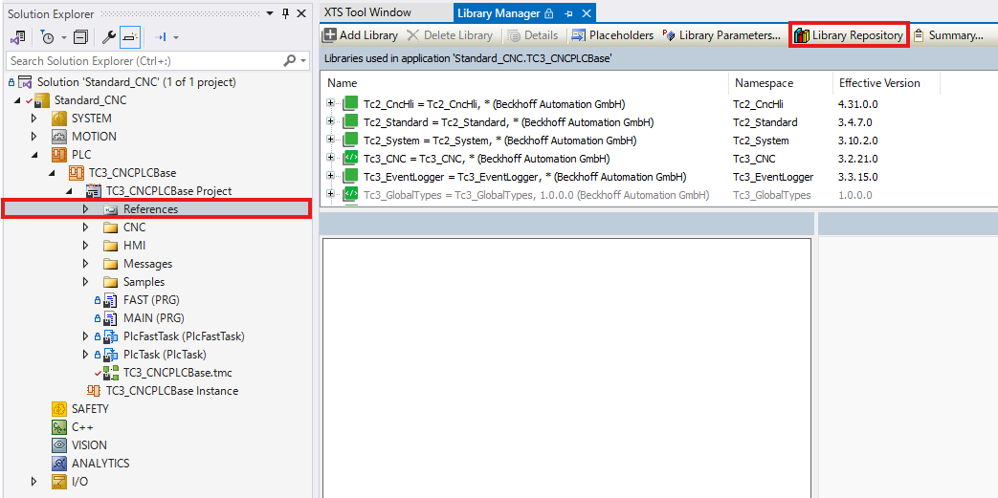Click the VISION node icon

point(59,445)
